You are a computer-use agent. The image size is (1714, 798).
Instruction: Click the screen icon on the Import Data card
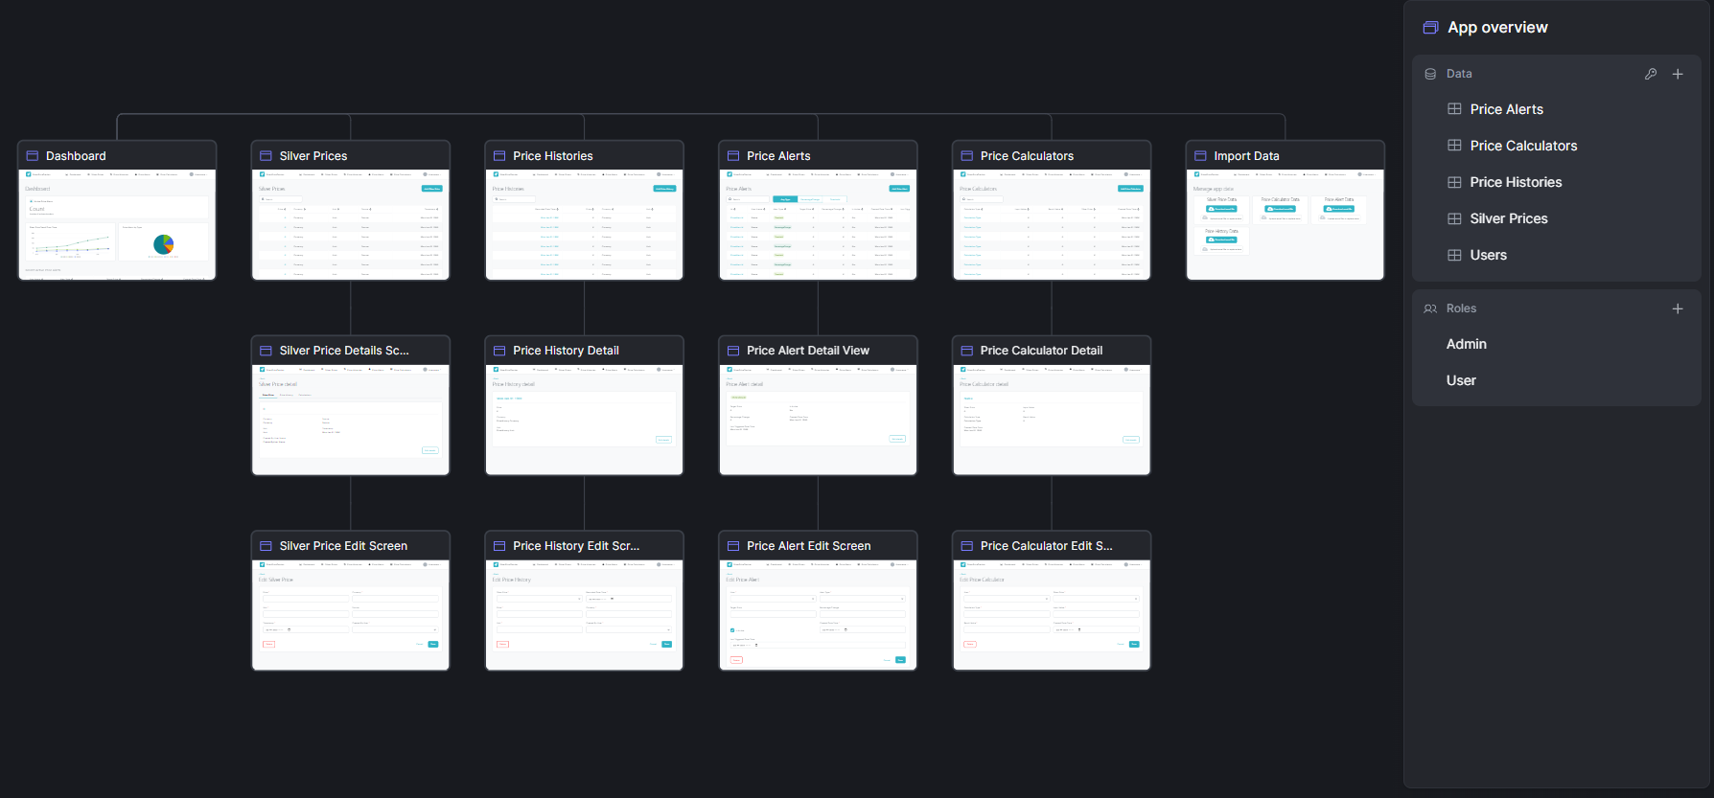[x=1200, y=156]
